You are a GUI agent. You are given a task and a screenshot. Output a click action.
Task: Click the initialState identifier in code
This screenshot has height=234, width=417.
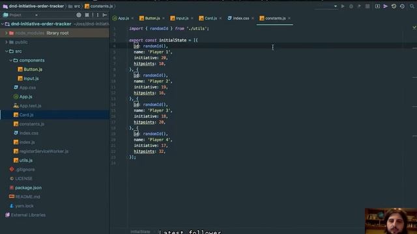(172, 40)
